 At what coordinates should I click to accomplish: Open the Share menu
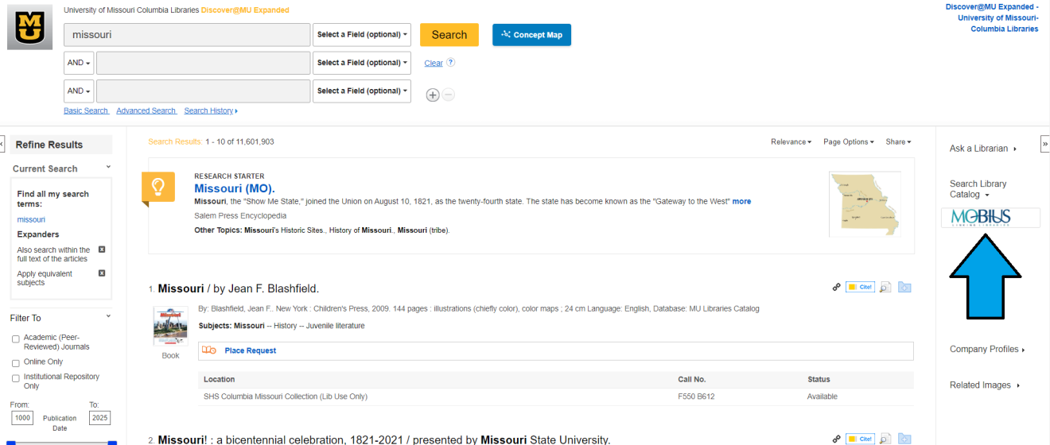point(898,142)
